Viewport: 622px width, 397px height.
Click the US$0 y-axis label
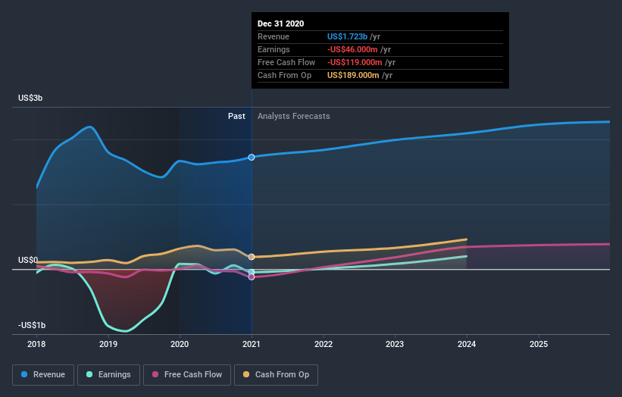pyautogui.click(x=28, y=260)
